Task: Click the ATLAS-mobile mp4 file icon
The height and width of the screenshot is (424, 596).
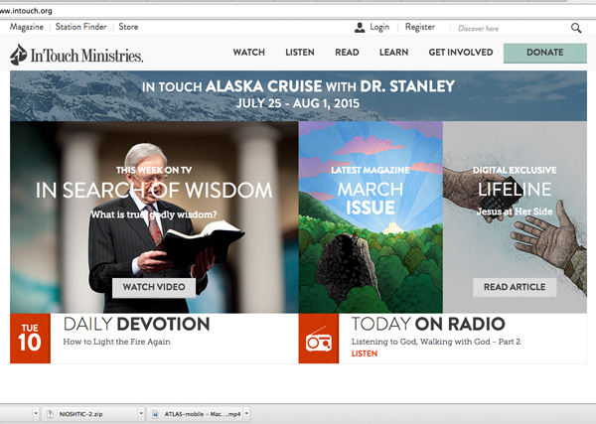Action: coord(155,414)
